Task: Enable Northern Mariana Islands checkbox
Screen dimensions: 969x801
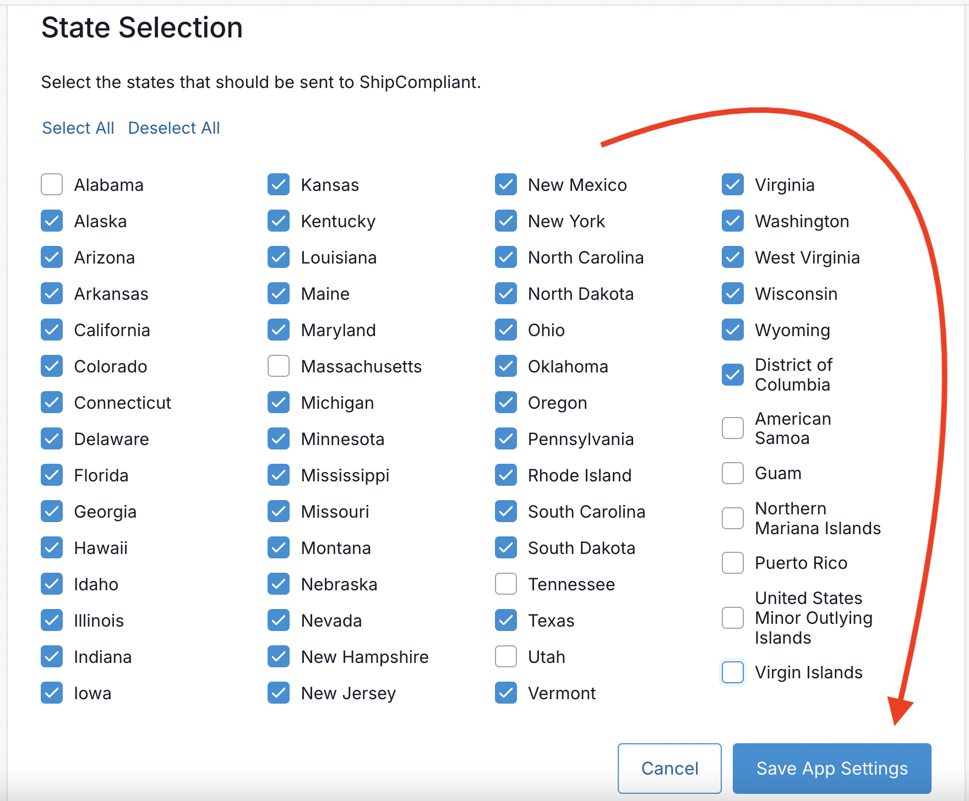Action: [x=732, y=518]
